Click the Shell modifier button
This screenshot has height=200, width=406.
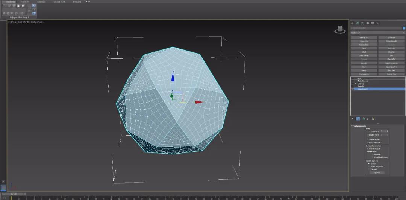364,52
